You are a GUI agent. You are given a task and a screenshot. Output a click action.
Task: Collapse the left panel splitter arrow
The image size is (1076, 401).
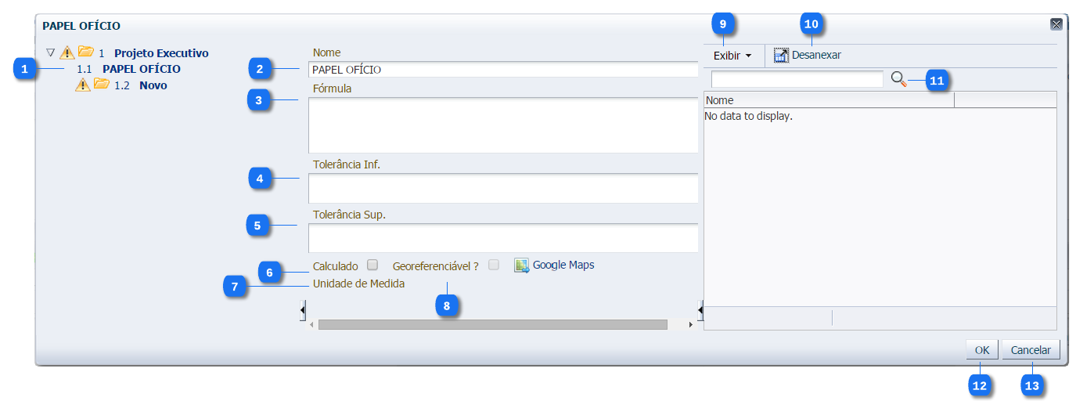click(x=302, y=311)
